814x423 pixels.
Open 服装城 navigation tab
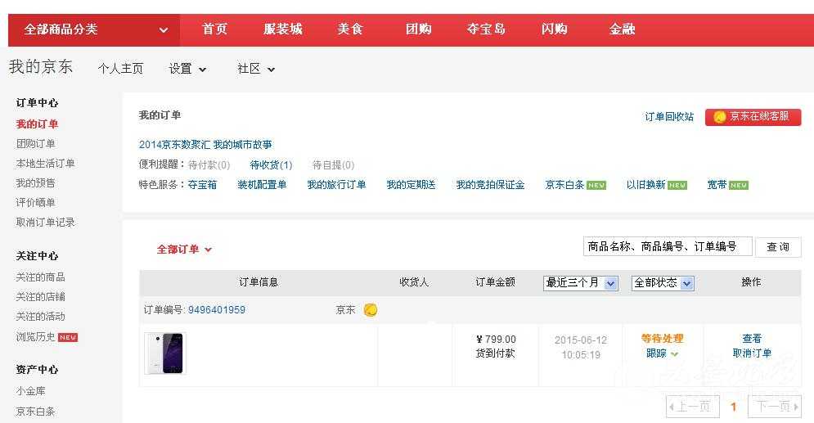(282, 29)
